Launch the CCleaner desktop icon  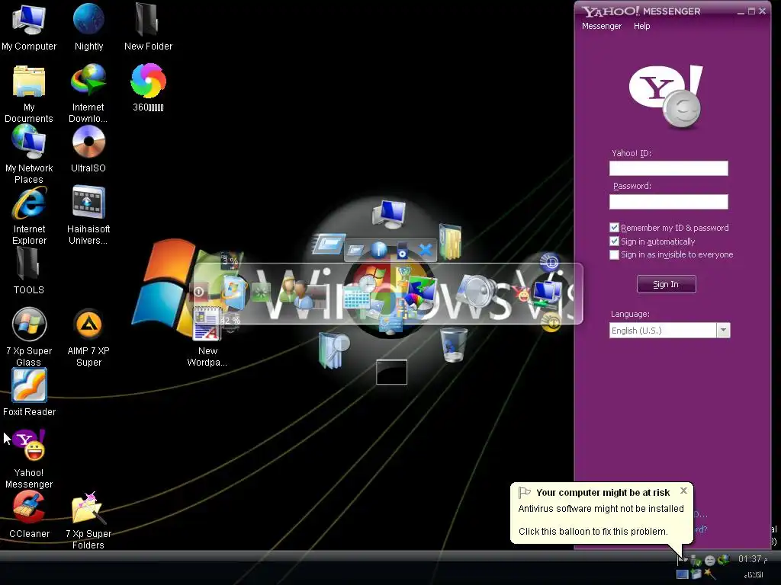pyautogui.click(x=29, y=514)
